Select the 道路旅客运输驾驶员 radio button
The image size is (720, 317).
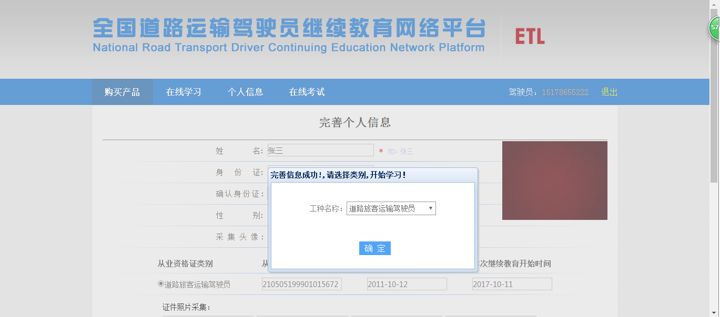coord(161,284)
